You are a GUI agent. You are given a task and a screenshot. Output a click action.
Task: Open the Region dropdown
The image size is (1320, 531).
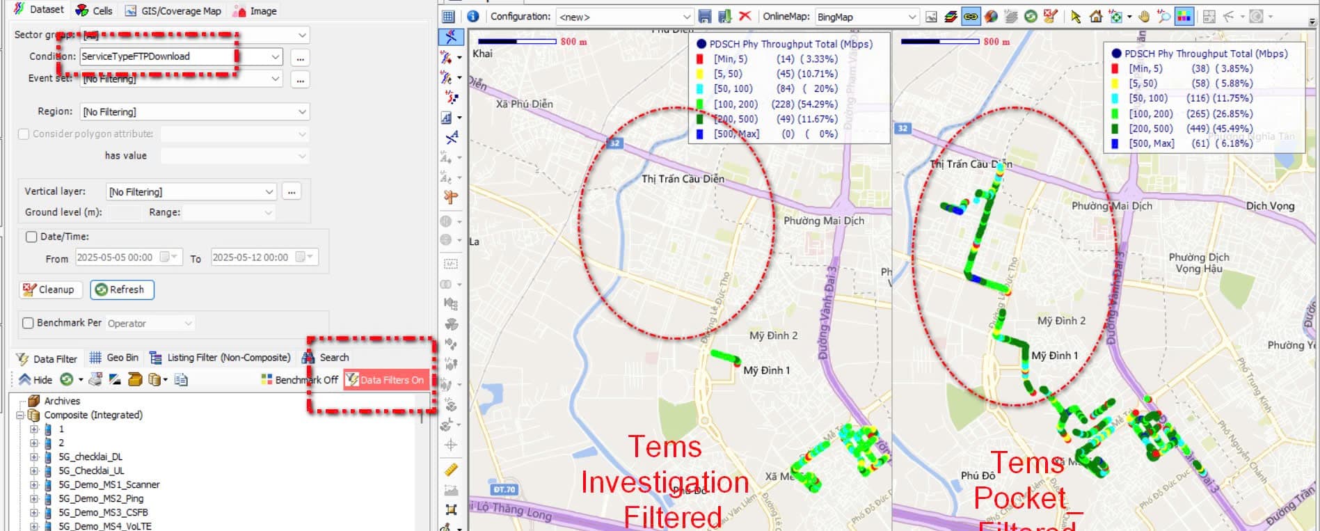pos(302,112)
